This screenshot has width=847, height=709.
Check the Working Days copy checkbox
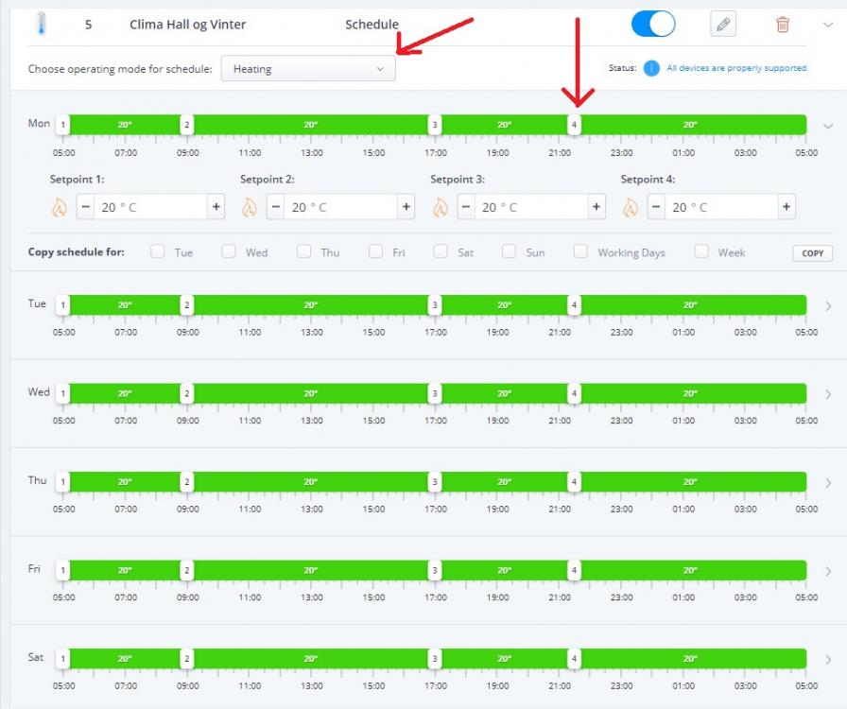tap(580, 251)
